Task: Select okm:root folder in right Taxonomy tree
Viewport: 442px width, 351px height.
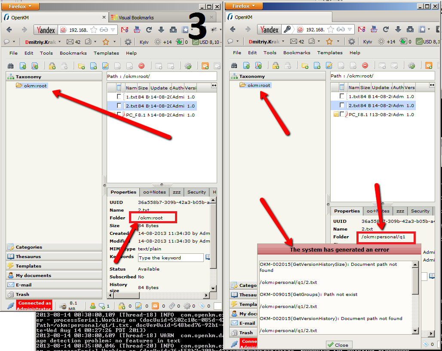Action: [259, 85]
